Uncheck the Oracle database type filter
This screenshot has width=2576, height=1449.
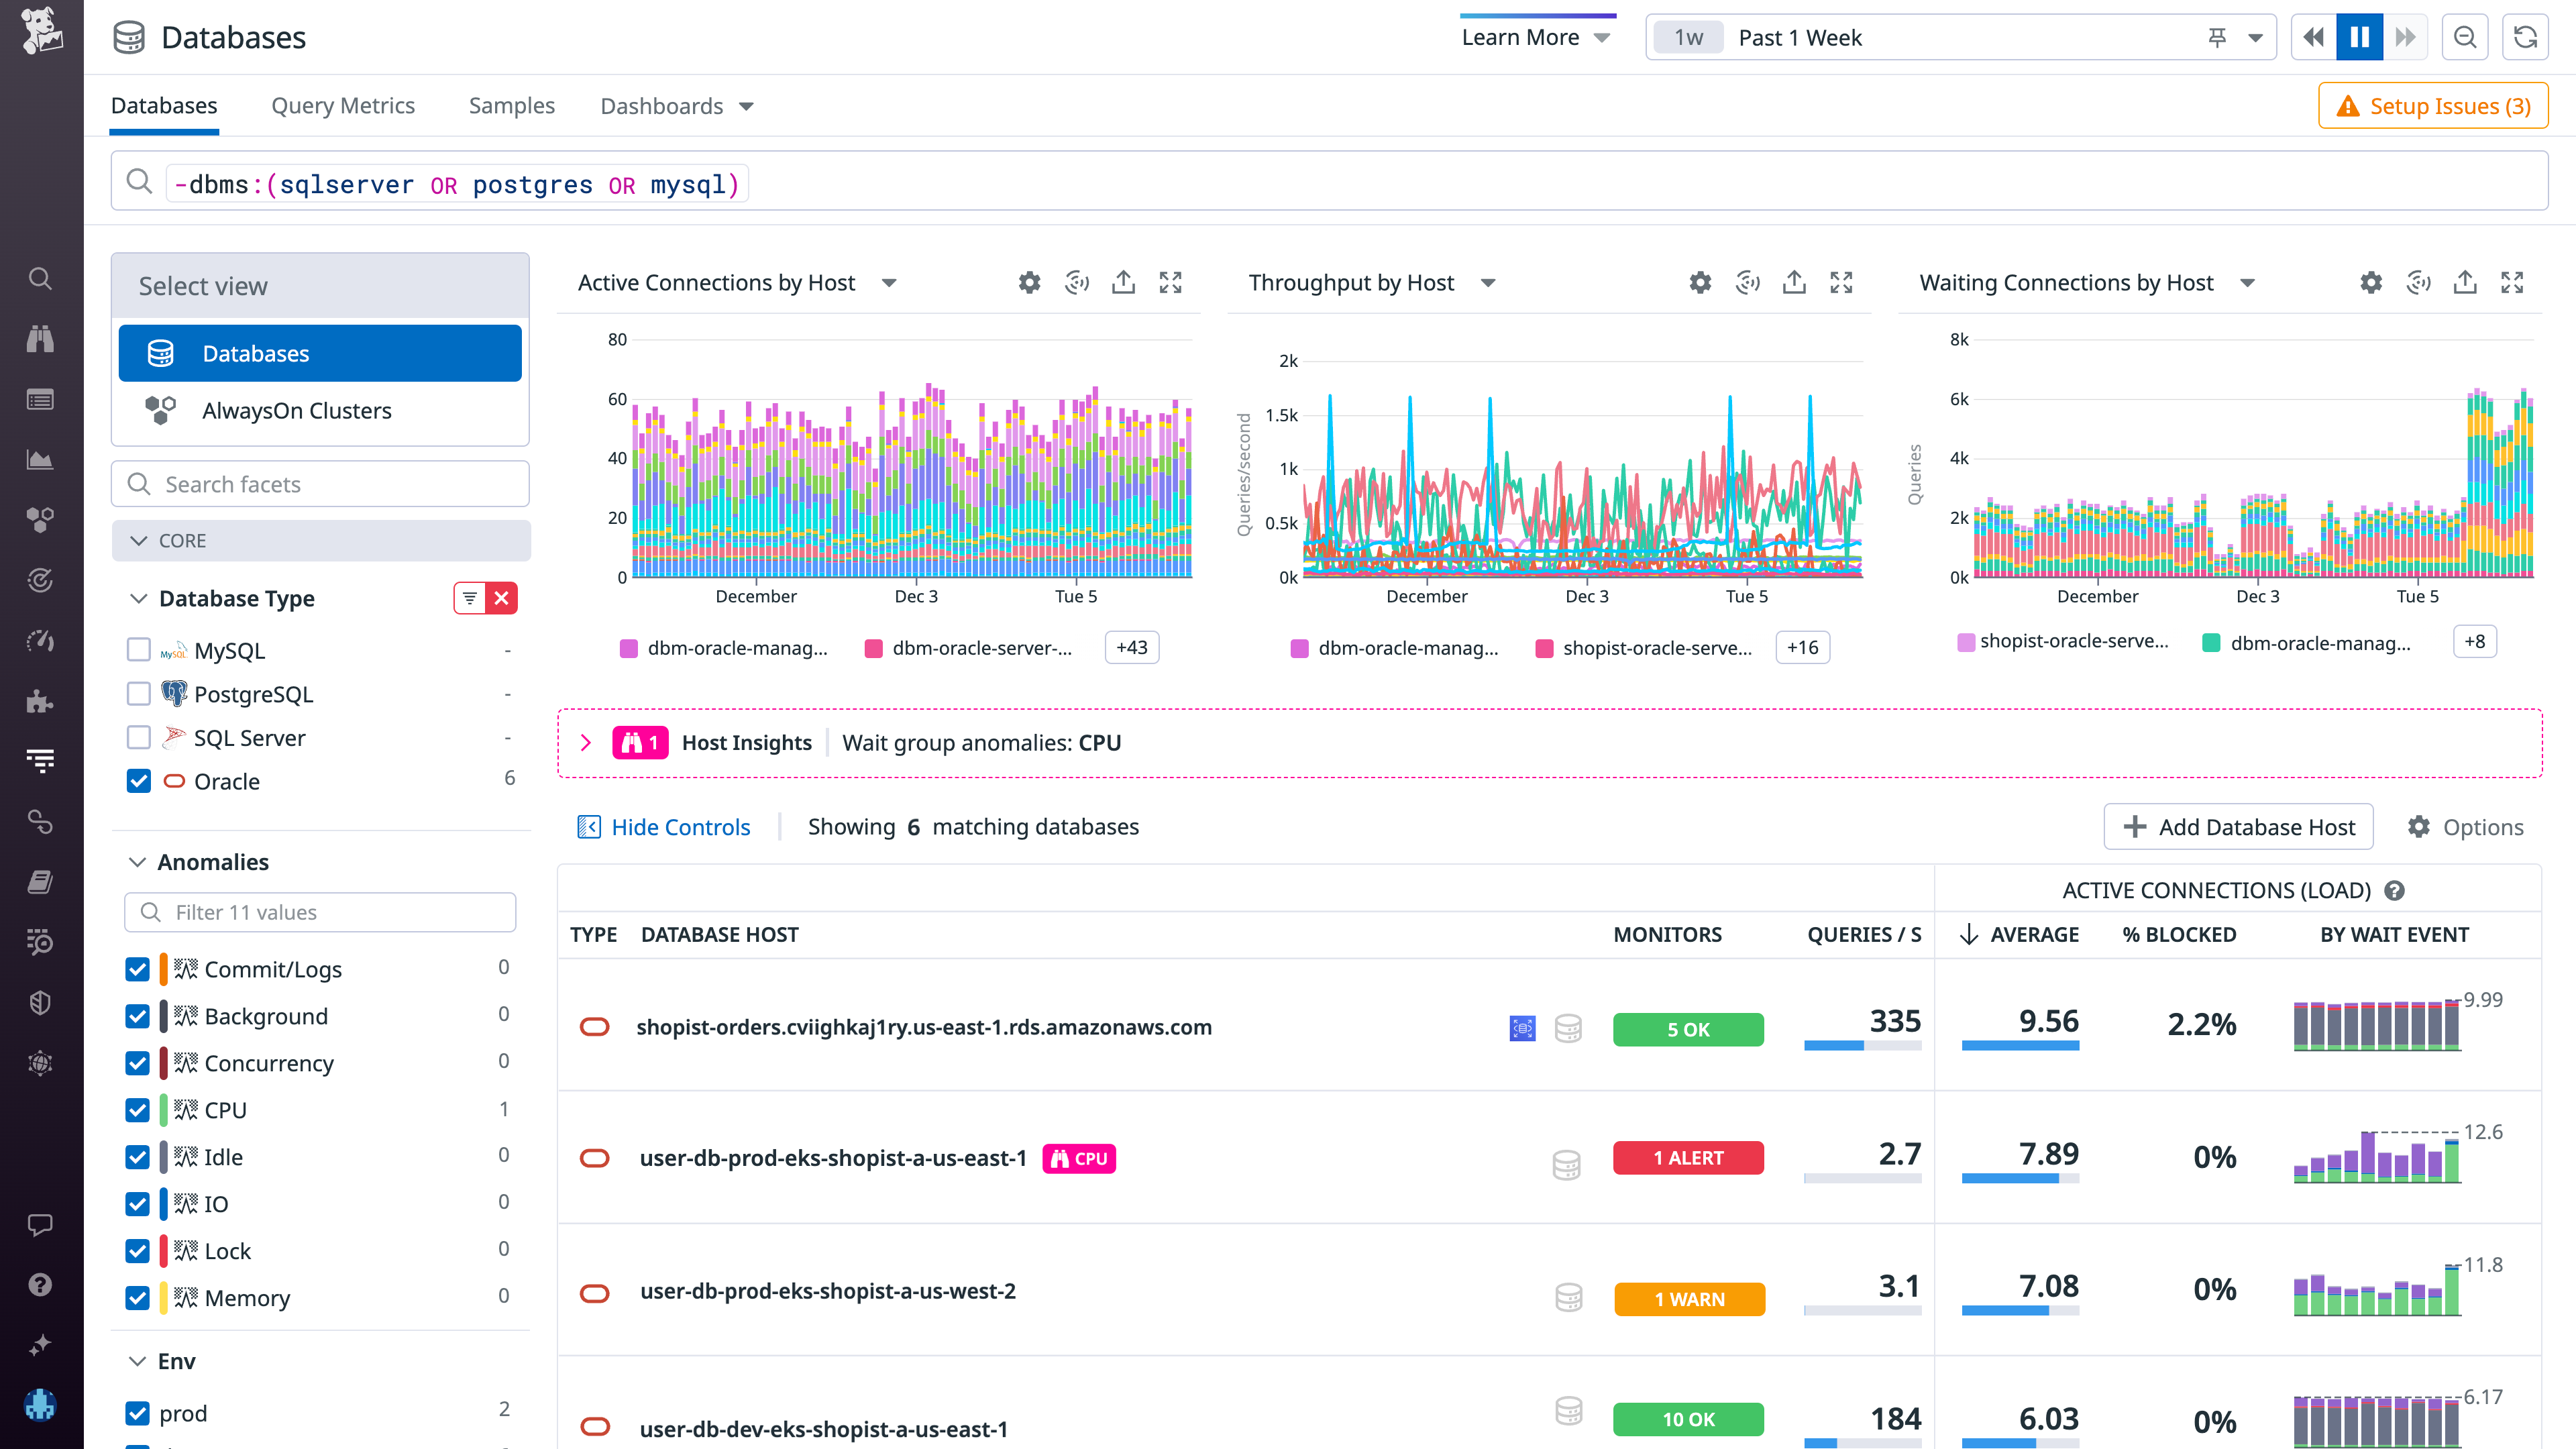click(x=138, y=781)
